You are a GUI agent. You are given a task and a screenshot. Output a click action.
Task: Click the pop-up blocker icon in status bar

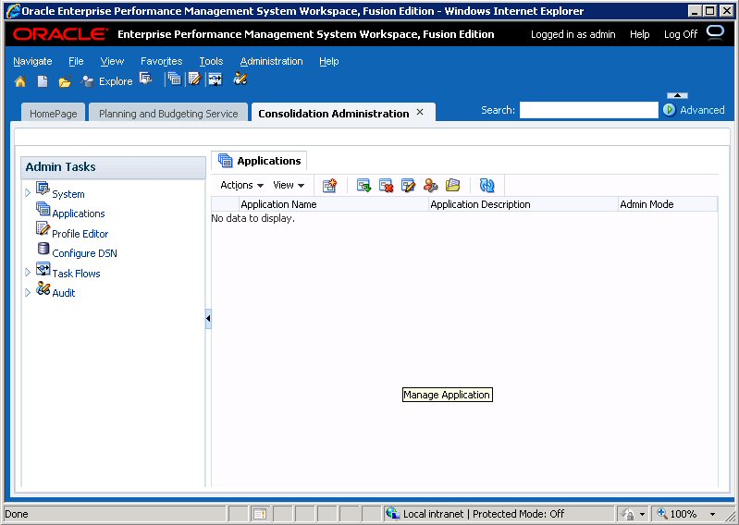[x=260, y=514]
